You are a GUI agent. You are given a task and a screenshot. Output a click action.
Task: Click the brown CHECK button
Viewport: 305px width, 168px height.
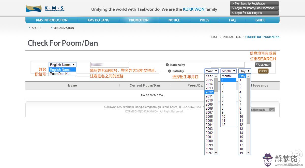[x=263, y=71]
